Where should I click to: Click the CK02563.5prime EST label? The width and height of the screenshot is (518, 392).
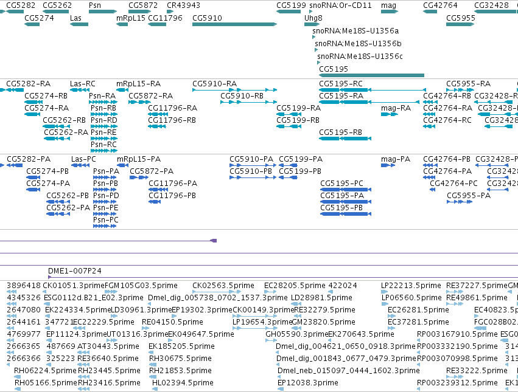(223, 286)
